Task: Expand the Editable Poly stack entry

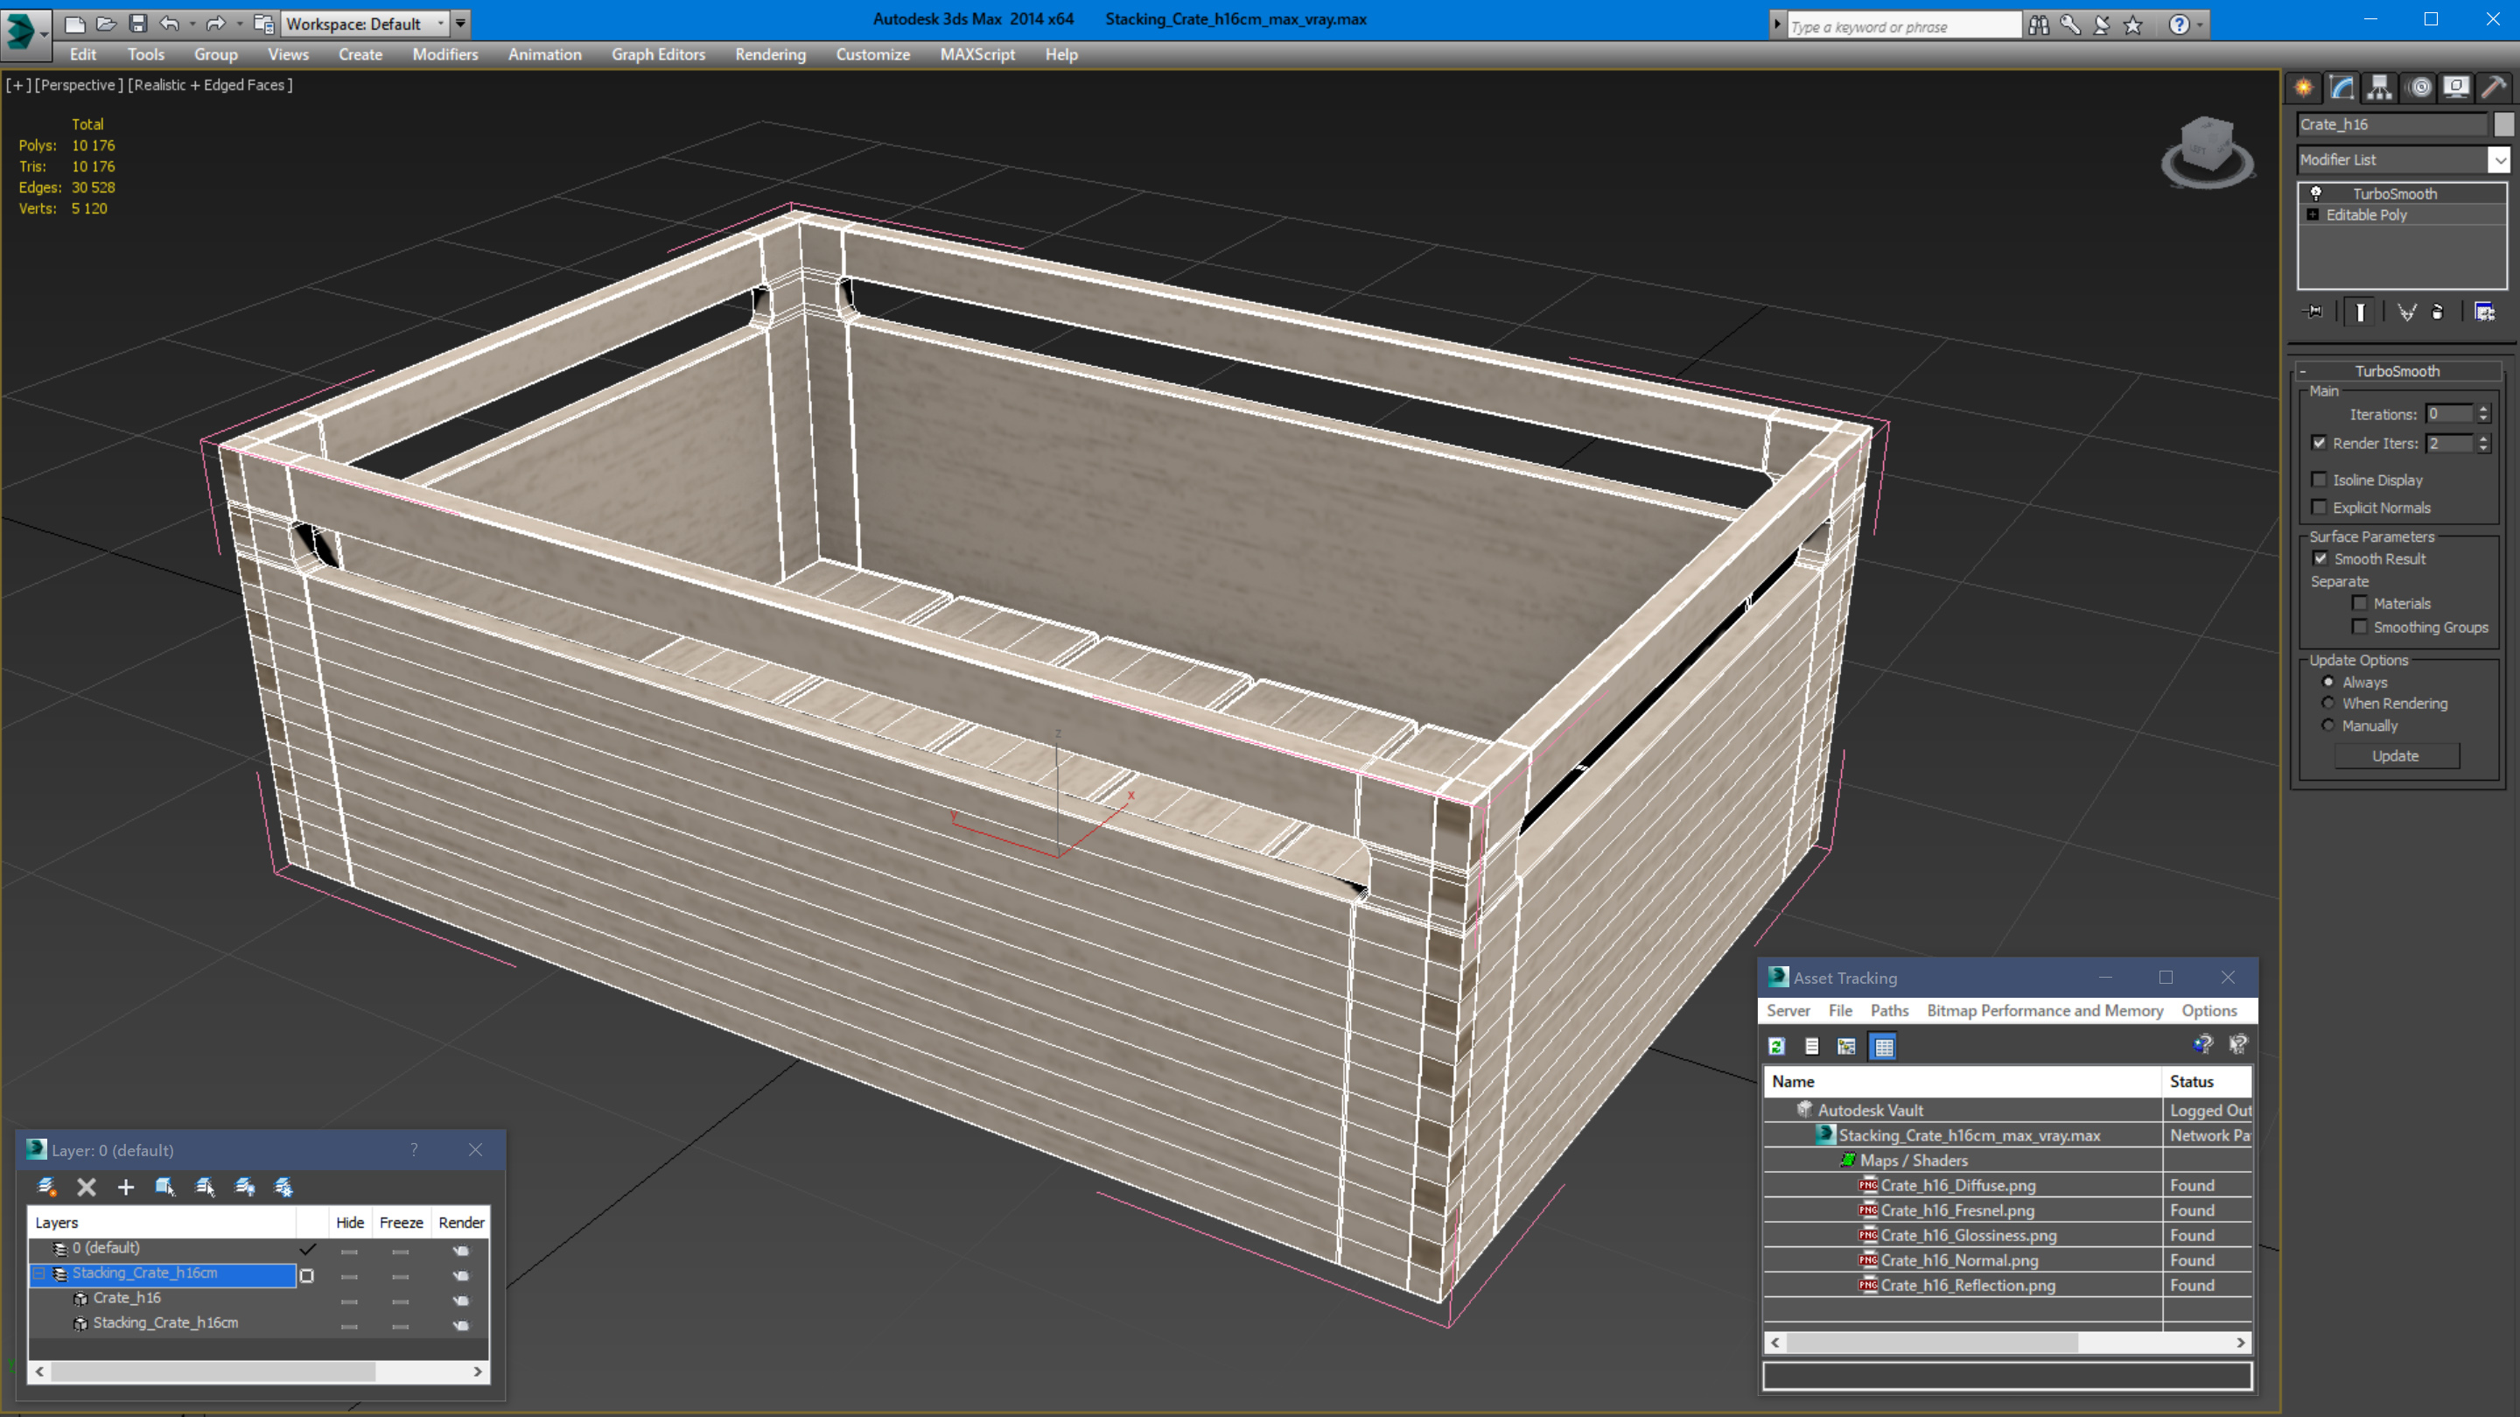Action: click(x=2313, y=215)
